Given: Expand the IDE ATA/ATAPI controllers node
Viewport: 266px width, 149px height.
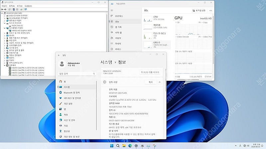Looking at the screenshot, I should (x=5, y=18).
